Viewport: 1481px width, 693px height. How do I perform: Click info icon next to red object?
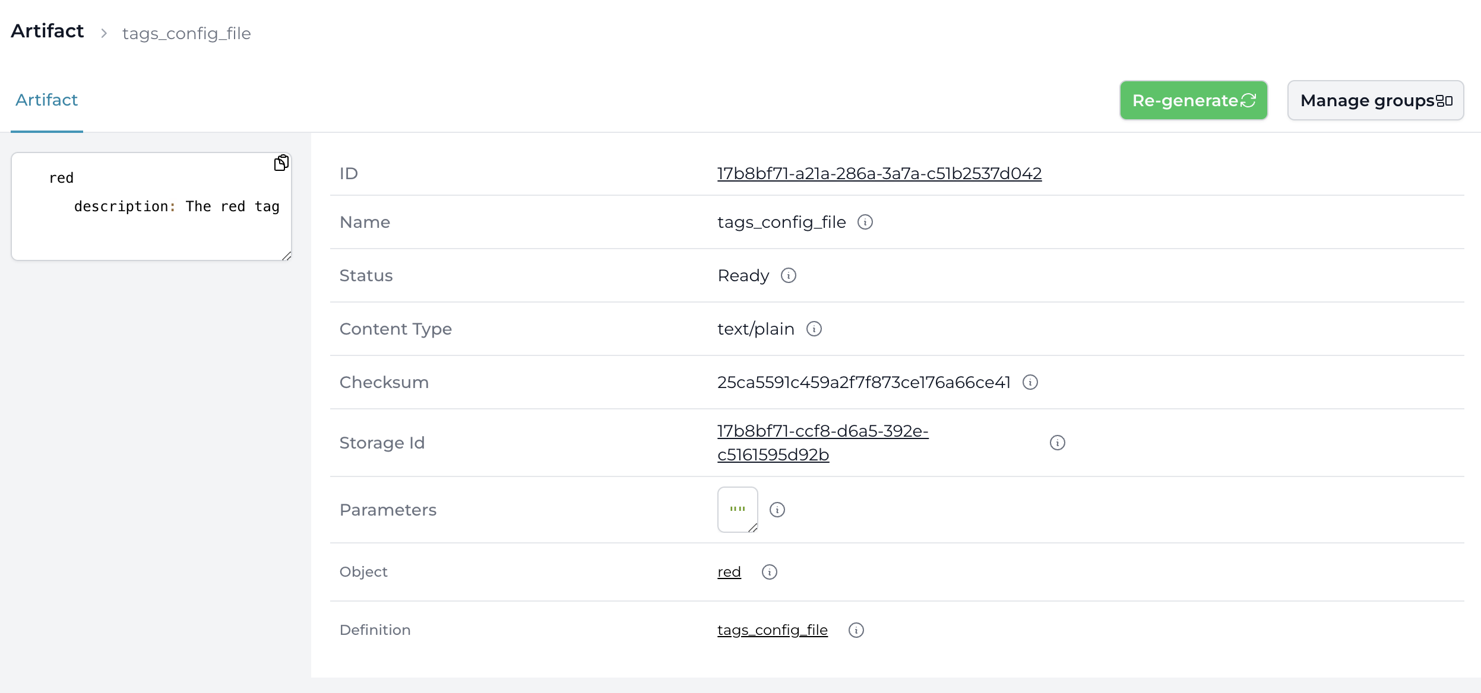coord(769,572)
